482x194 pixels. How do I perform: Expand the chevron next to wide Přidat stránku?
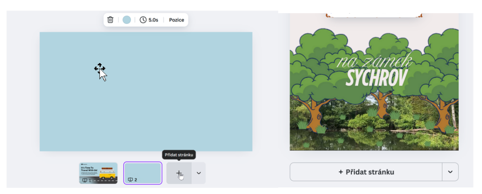click(x=450, y=172)
